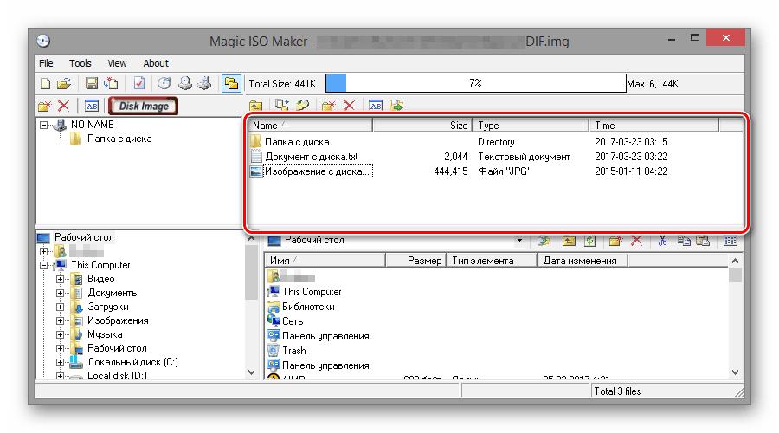This screenshot has width=779, height=433.
Task: Collapse the This Computer tree node
Action: tap(44, 266)
